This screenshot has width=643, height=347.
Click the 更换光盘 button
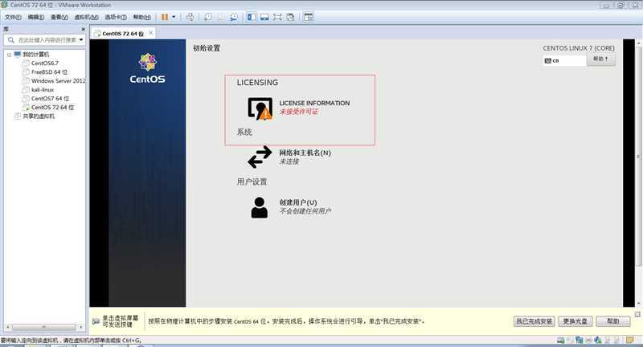point(575,321)
